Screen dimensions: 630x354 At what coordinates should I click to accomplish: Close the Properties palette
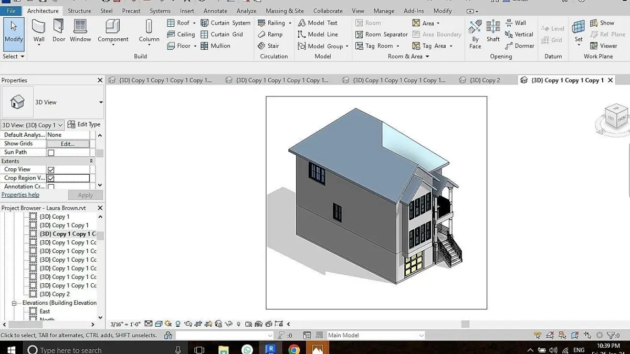click(100, 80)
